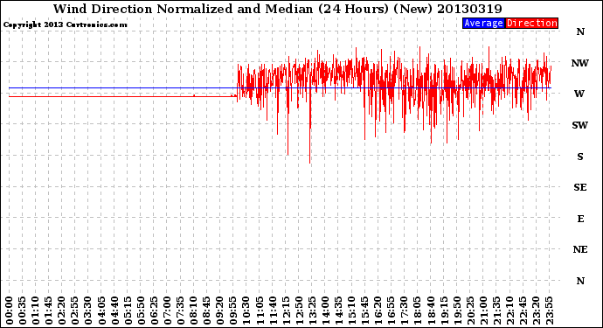Click the 00:35 time axis label
Image resolution: width=603 pixels, height=328 pixels.
pos(23,311)
